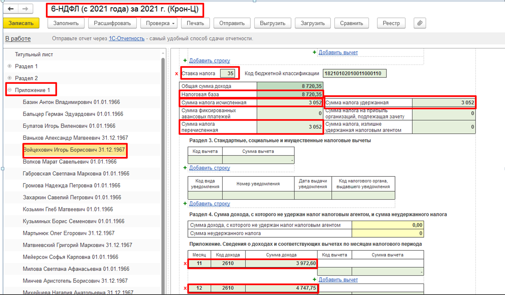Click the left panel vertical scrollbar

click(x=163, y=158)
